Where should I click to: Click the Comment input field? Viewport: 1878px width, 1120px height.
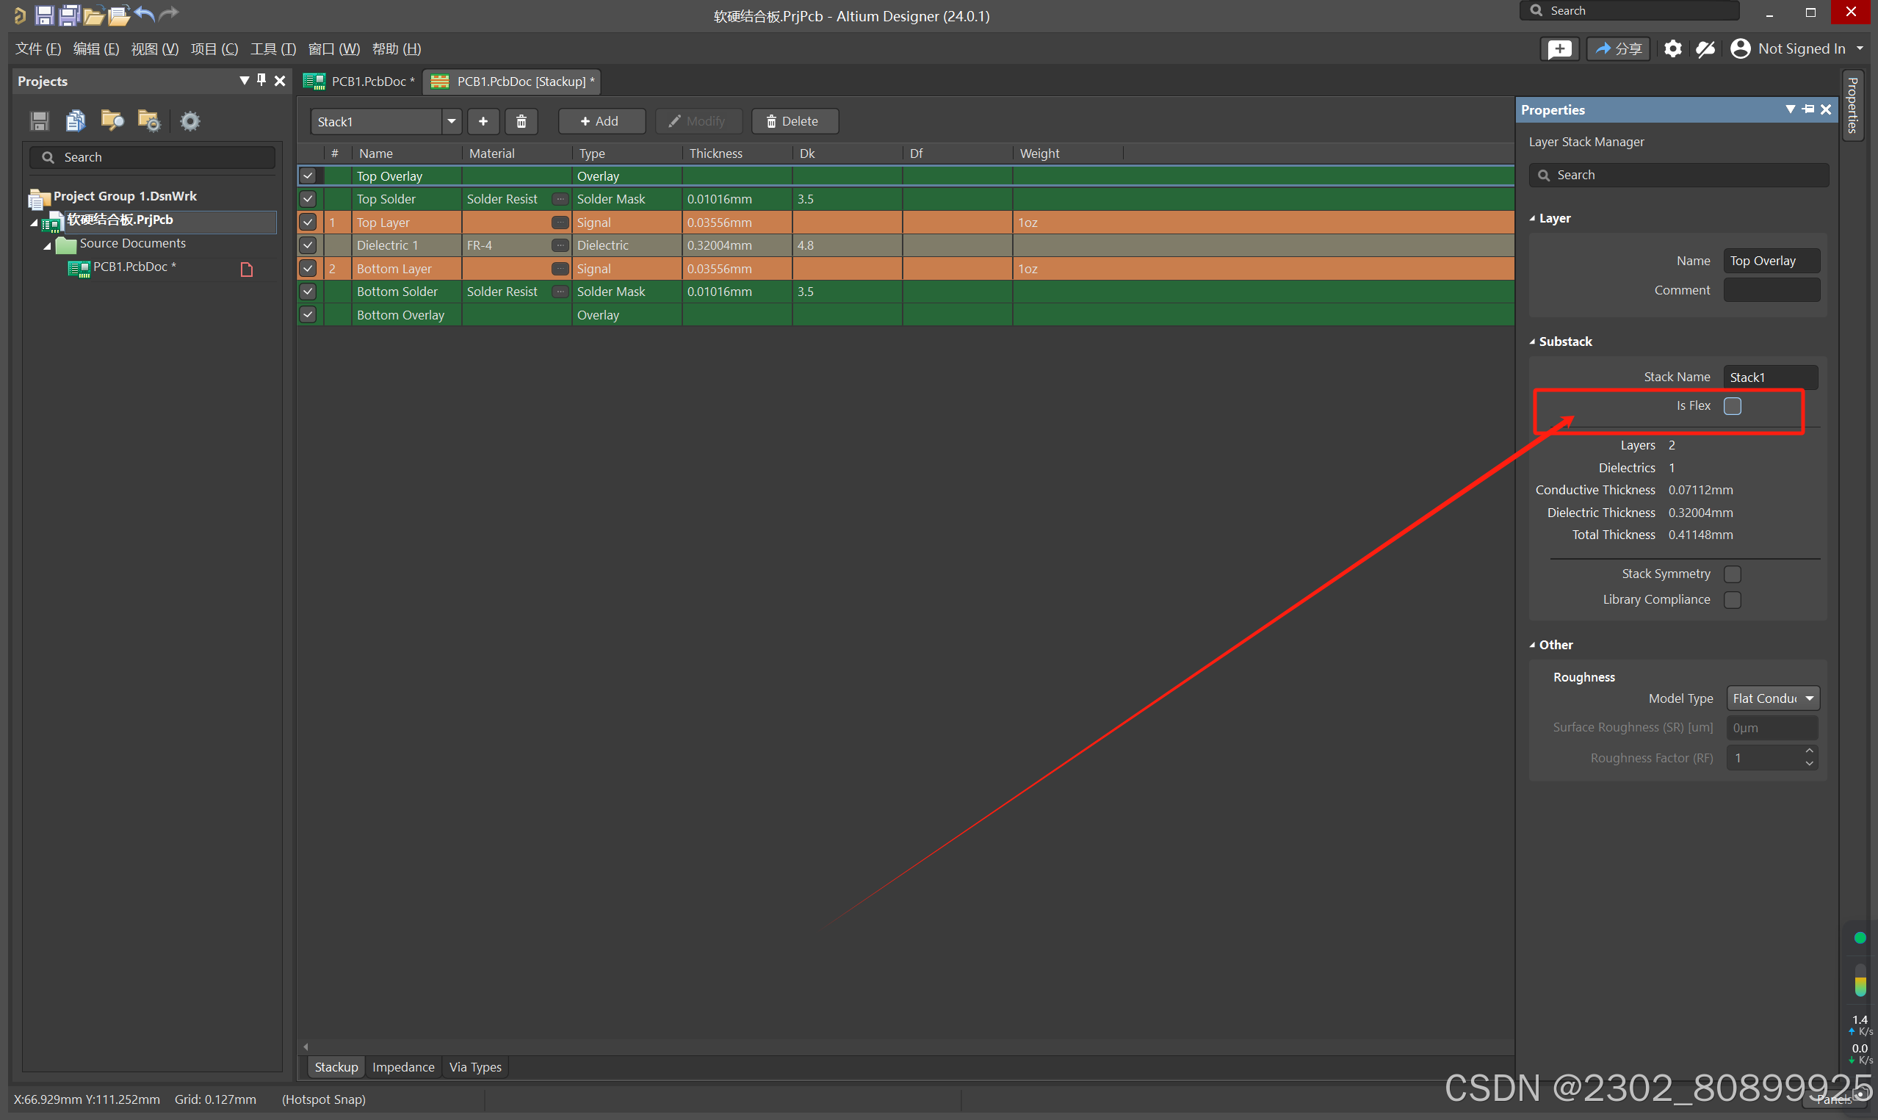(x=1771, y=291)
